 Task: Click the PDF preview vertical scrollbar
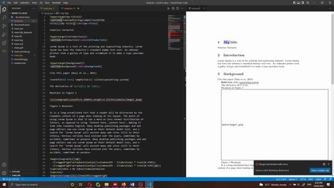[x=332, y=49]
